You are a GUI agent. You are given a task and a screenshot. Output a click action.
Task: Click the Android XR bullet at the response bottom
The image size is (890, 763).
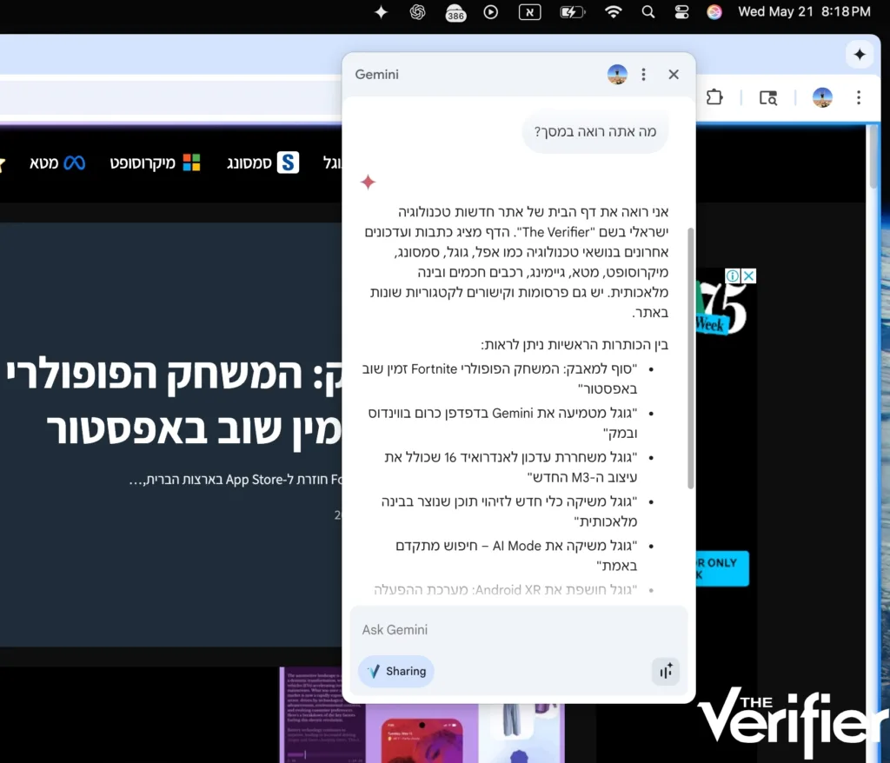click(505, 590)
